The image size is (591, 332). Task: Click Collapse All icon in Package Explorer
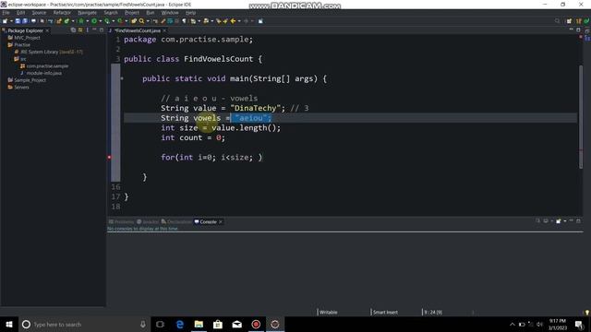pos(73,30)
